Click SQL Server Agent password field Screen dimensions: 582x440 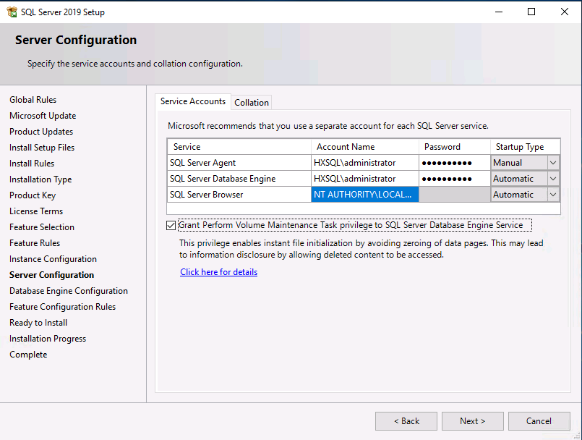[x=454, y=163]
